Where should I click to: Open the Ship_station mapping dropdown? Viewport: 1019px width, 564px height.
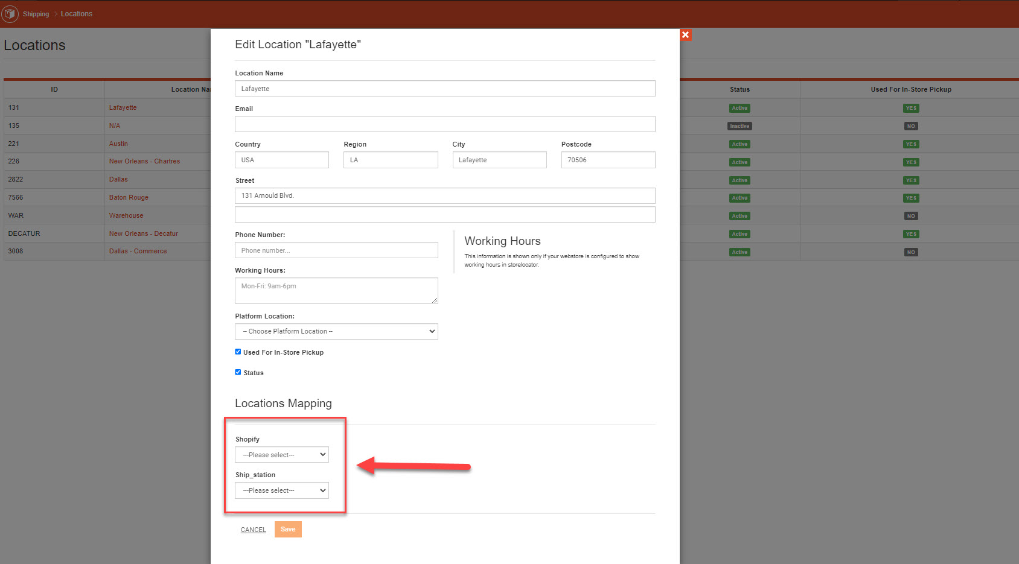pyautogui.click(x=282, y=490)
